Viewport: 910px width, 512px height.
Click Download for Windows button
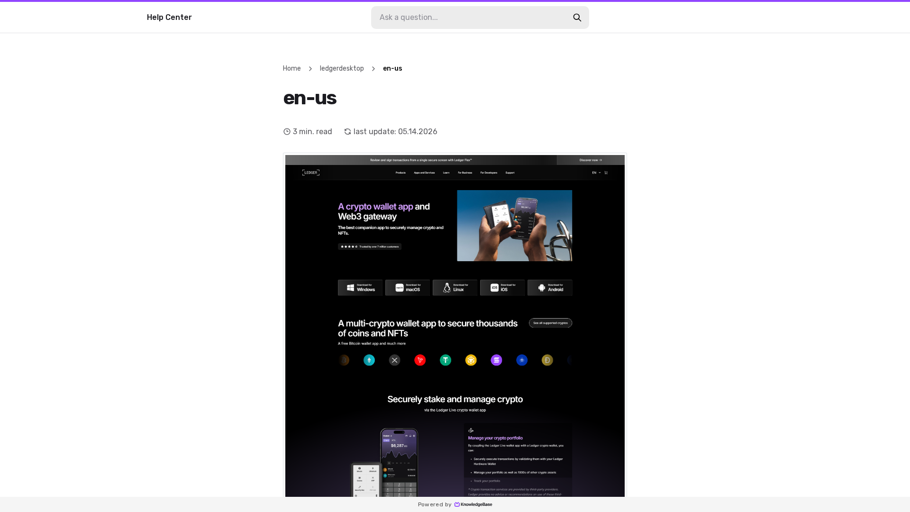click(360, 288)
